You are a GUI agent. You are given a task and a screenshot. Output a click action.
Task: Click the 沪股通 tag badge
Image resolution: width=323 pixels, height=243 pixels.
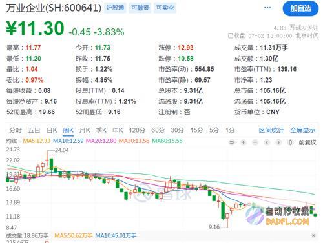point(115,8)
